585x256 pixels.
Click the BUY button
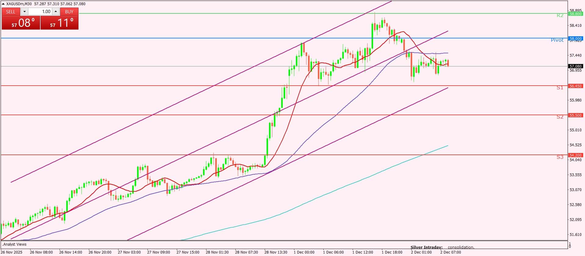coord(69,12)
